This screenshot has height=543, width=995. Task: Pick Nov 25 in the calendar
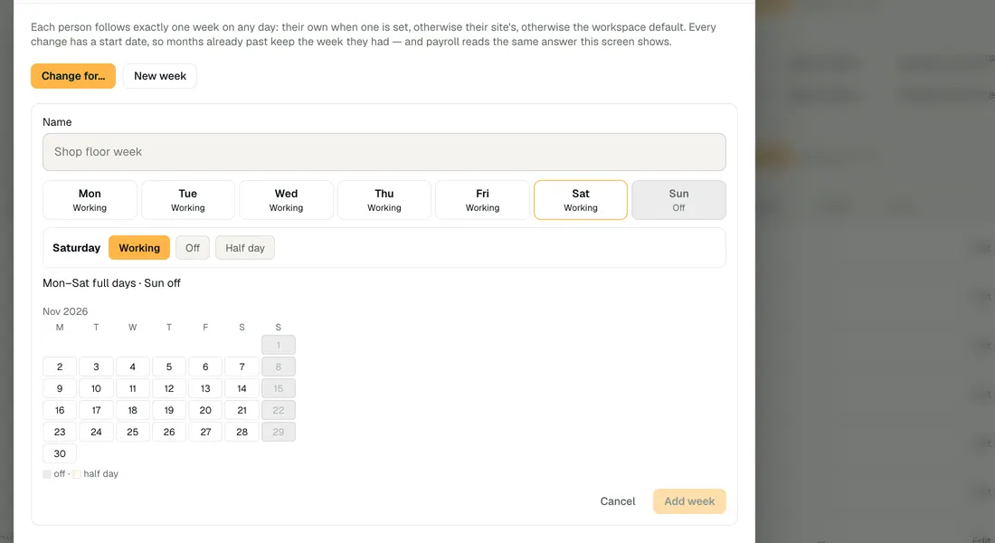click(133, 432)
